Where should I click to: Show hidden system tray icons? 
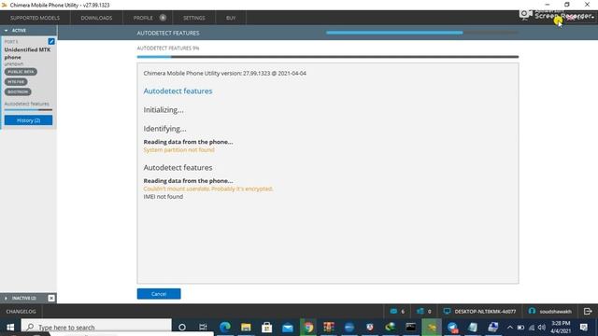(510, 328)
